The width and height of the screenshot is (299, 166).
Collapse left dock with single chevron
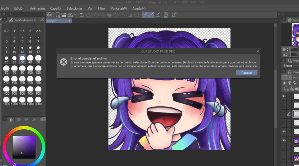[x=11, y=14]
